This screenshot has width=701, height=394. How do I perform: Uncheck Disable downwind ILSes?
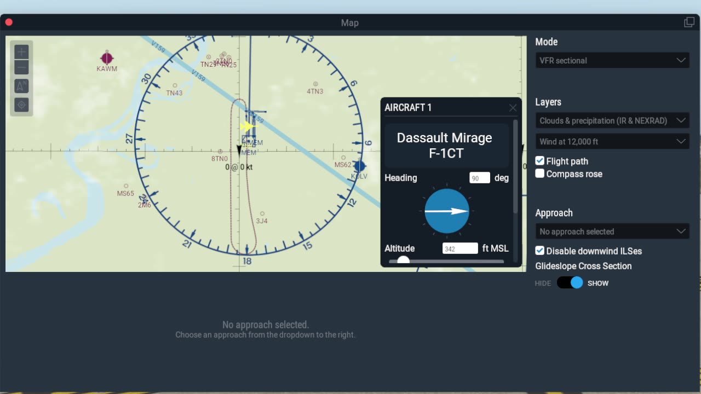540,251
